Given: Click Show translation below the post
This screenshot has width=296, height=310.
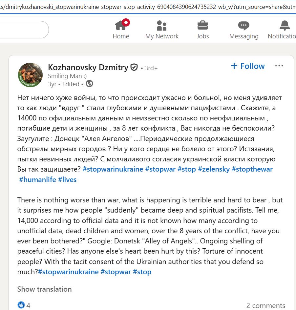Looking at the screenshot, I should 44,289.
